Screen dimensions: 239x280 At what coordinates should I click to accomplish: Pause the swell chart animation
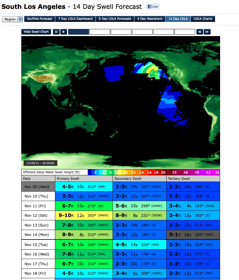click(x=56, y=32)
